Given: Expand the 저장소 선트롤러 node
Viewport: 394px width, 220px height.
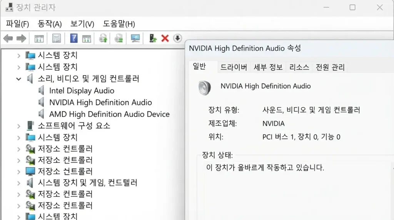Looking at the screenshot, I should (x=18, y=172).
